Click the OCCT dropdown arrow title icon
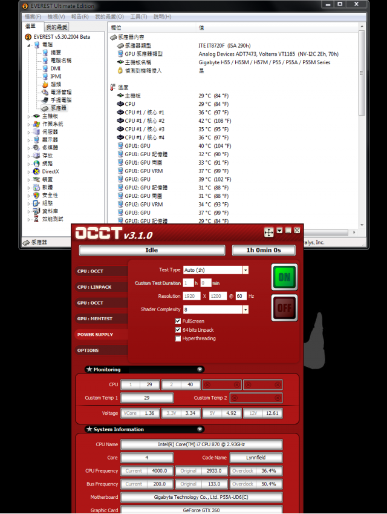 tap(279, 231)
